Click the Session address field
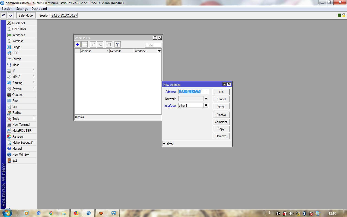Screen dimensions: 347x217 point(64,15)
